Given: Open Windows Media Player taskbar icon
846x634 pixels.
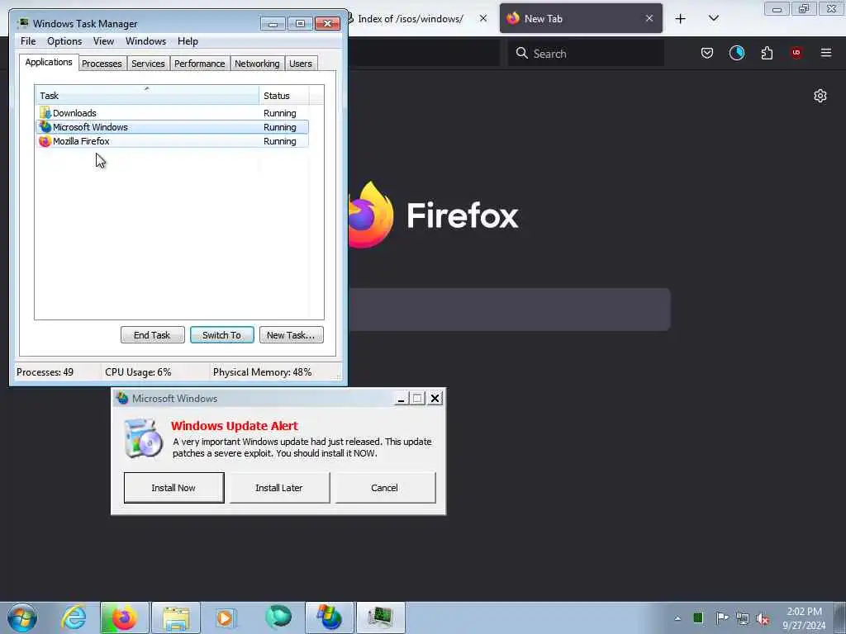Looking at the screenshot, I should (225, 617).
